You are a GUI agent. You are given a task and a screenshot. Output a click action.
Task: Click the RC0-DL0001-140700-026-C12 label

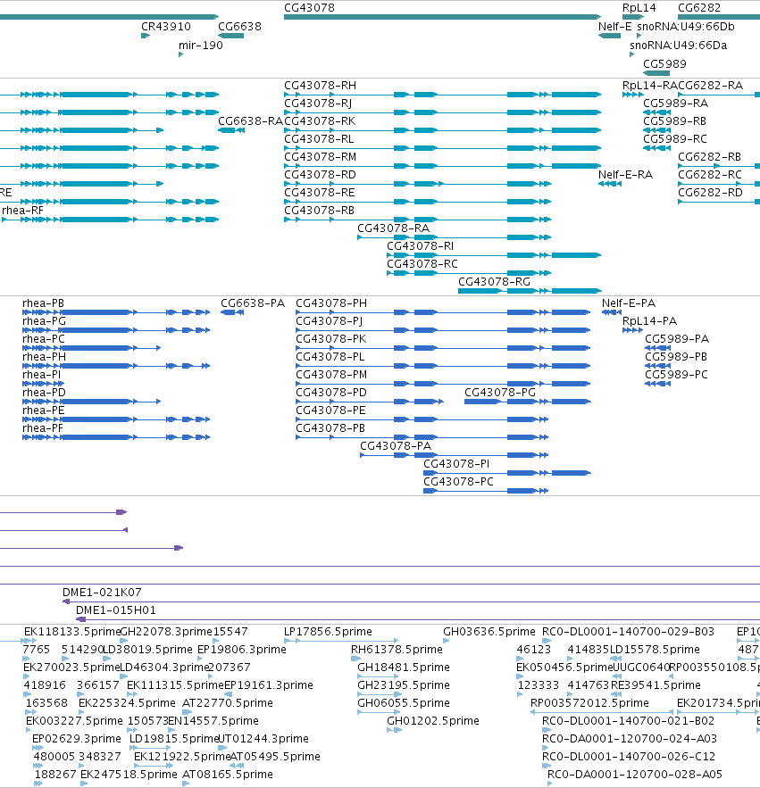pyautogui.click(x=628, y=757)
